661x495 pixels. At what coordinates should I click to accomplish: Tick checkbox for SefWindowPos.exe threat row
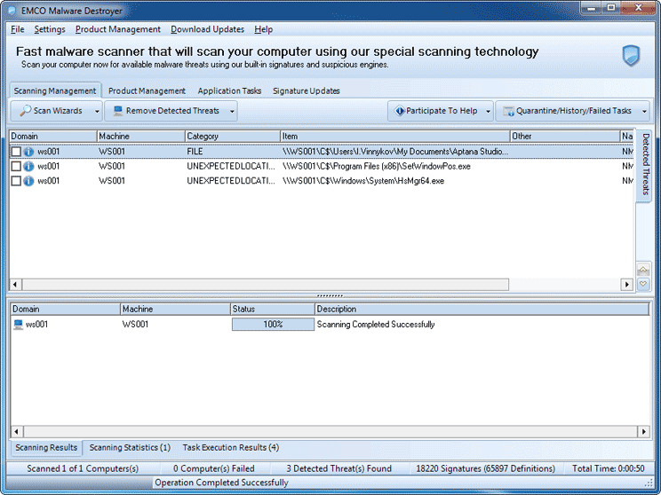[x=16, y=166]
